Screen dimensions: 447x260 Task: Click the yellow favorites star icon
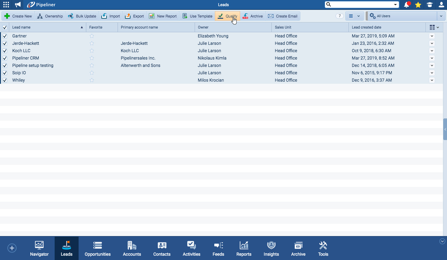click(x=418, y=5)
